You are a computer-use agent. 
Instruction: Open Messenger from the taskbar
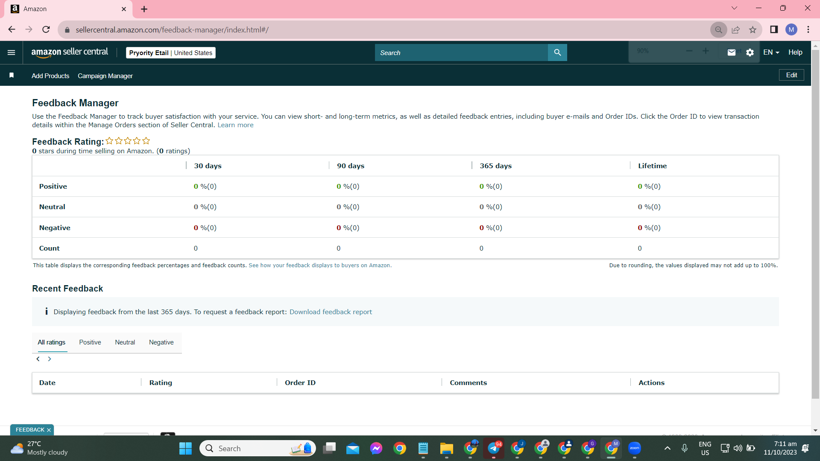pyautogui.click(x=376, y=448)
